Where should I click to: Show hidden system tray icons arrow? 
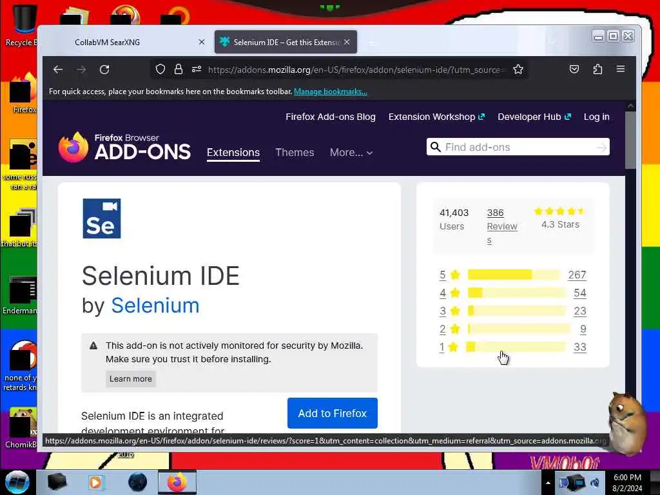coord(548,483)
